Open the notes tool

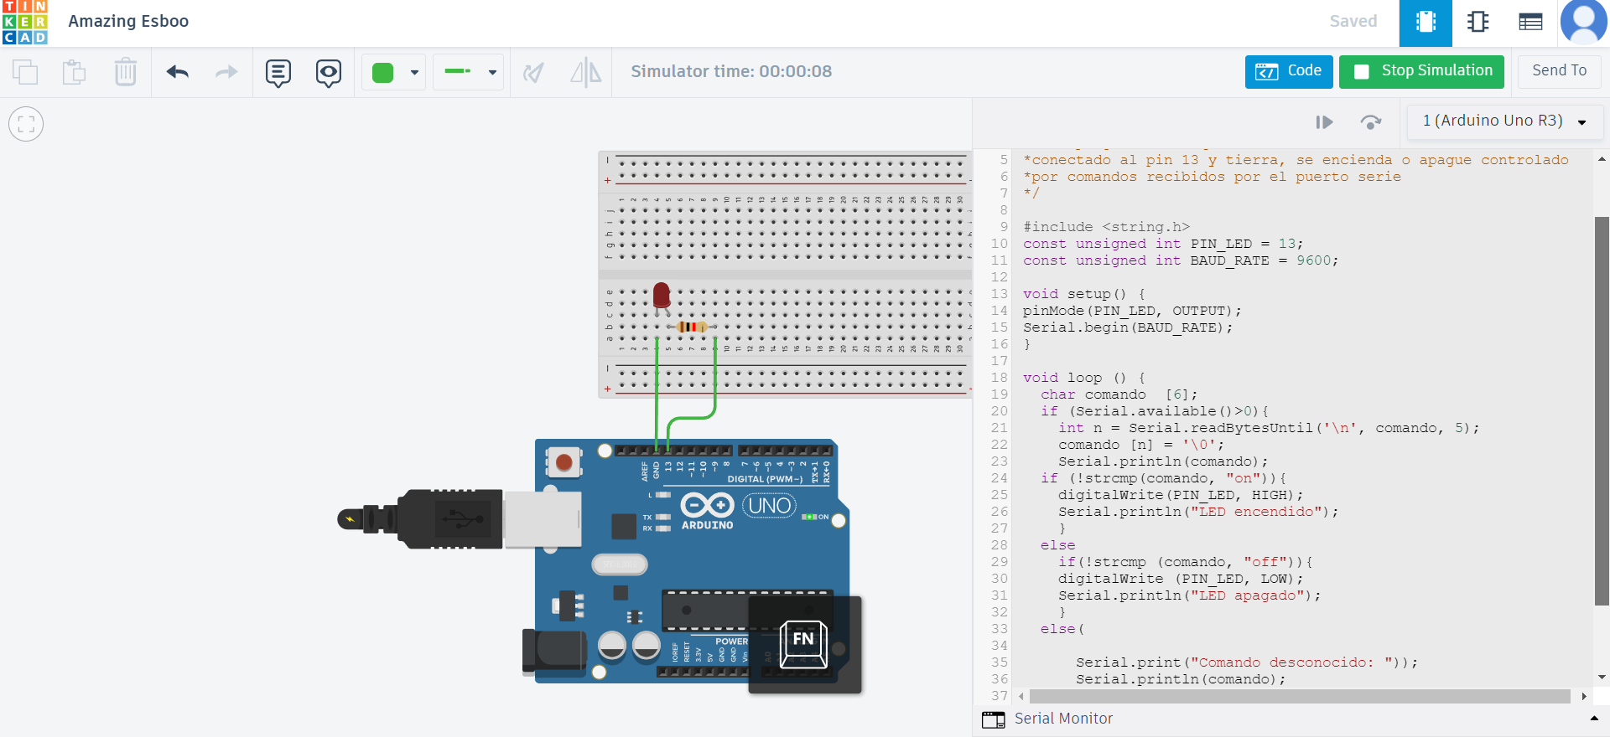click(x=278, y=73)
